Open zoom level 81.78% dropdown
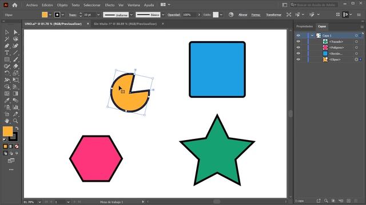Viewport: 366px width, 205px height. click(x=39, y=202)
